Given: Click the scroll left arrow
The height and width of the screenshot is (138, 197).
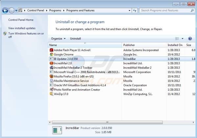Looking at the screenshot, I should point(50,122).
